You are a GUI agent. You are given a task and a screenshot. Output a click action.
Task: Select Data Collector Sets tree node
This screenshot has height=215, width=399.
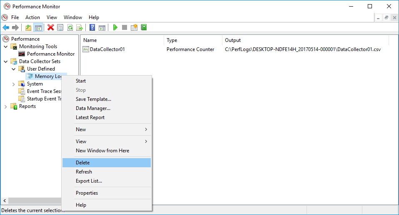[40, 61]
